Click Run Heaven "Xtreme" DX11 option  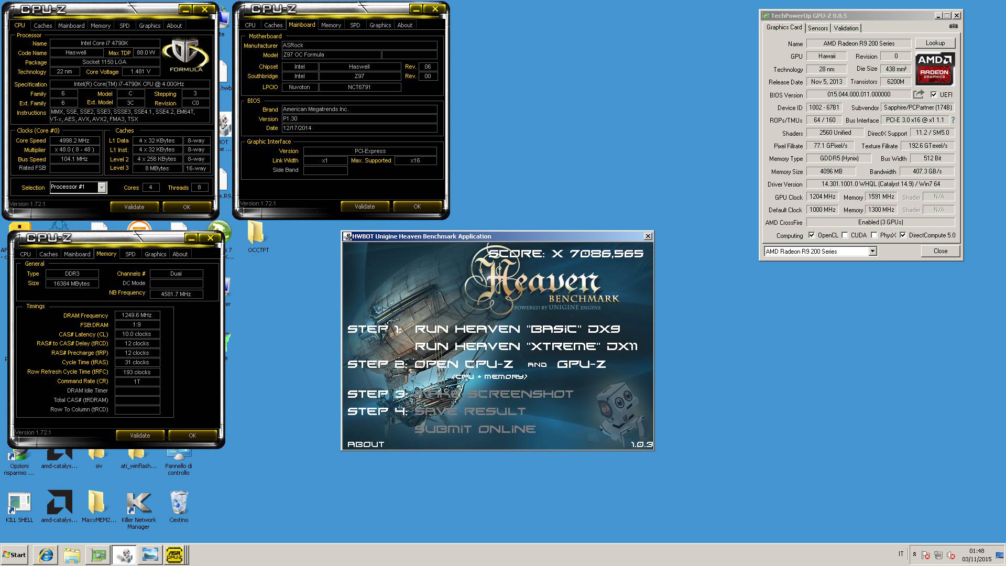click(x=526, y=346)
